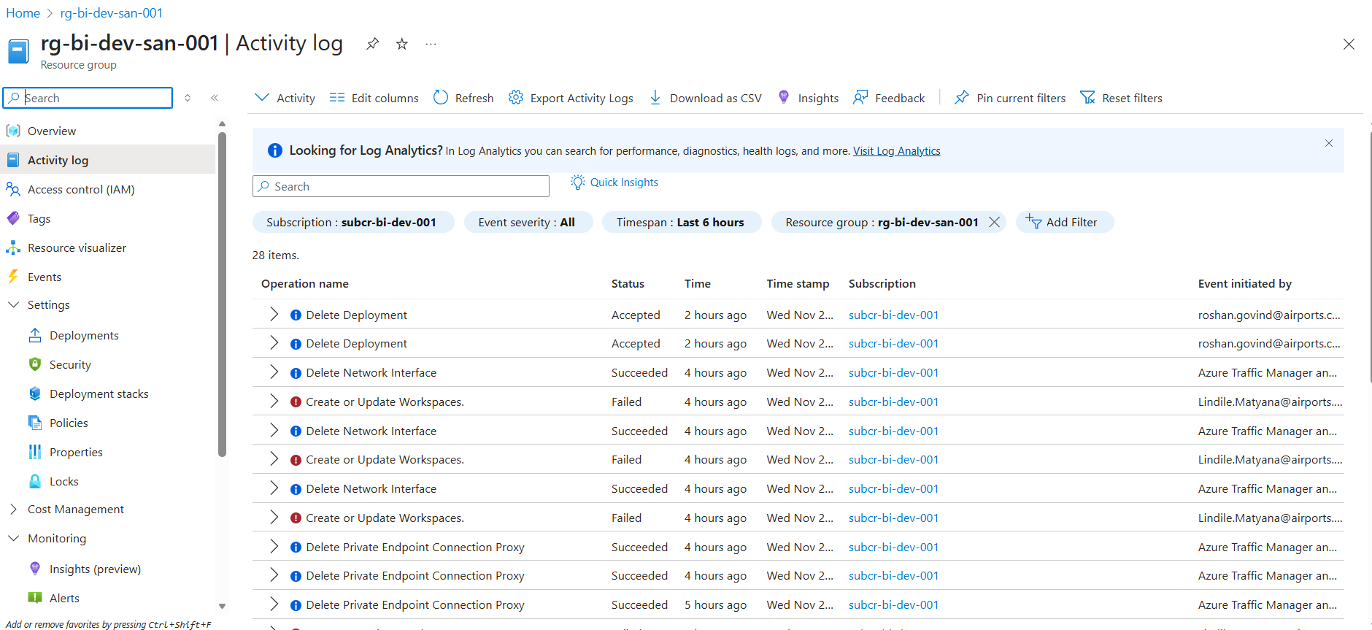The height and width of the screenshot is (630, 1372).
Task: Open Insights from the toolbar
Action: 808,98
